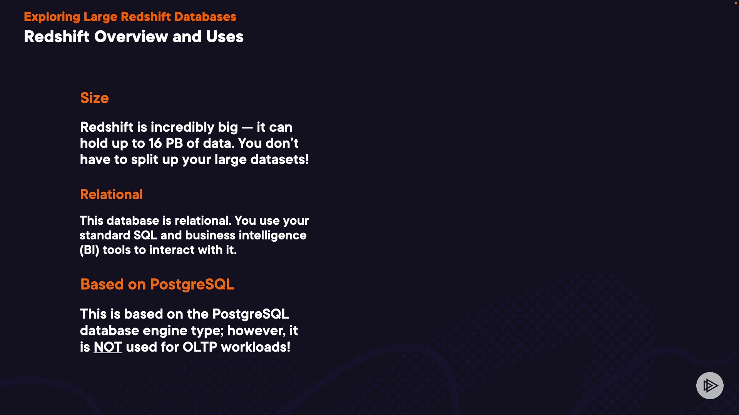Click the word 'workloads!' ending the slide text

pyautogui.click(x=256, y=347)
